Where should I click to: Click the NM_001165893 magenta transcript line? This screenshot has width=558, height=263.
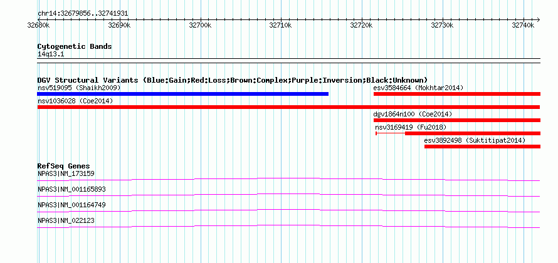[288, 195]
